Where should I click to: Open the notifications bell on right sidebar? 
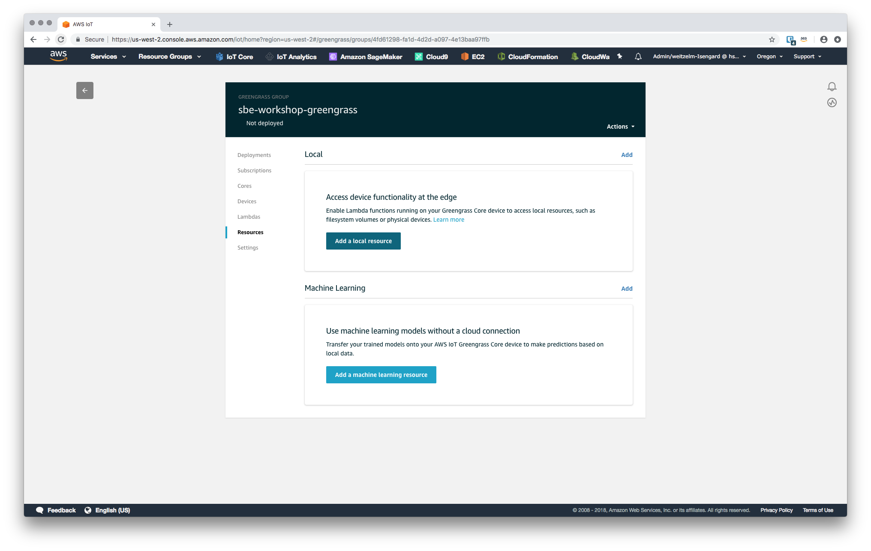[832, 87]
